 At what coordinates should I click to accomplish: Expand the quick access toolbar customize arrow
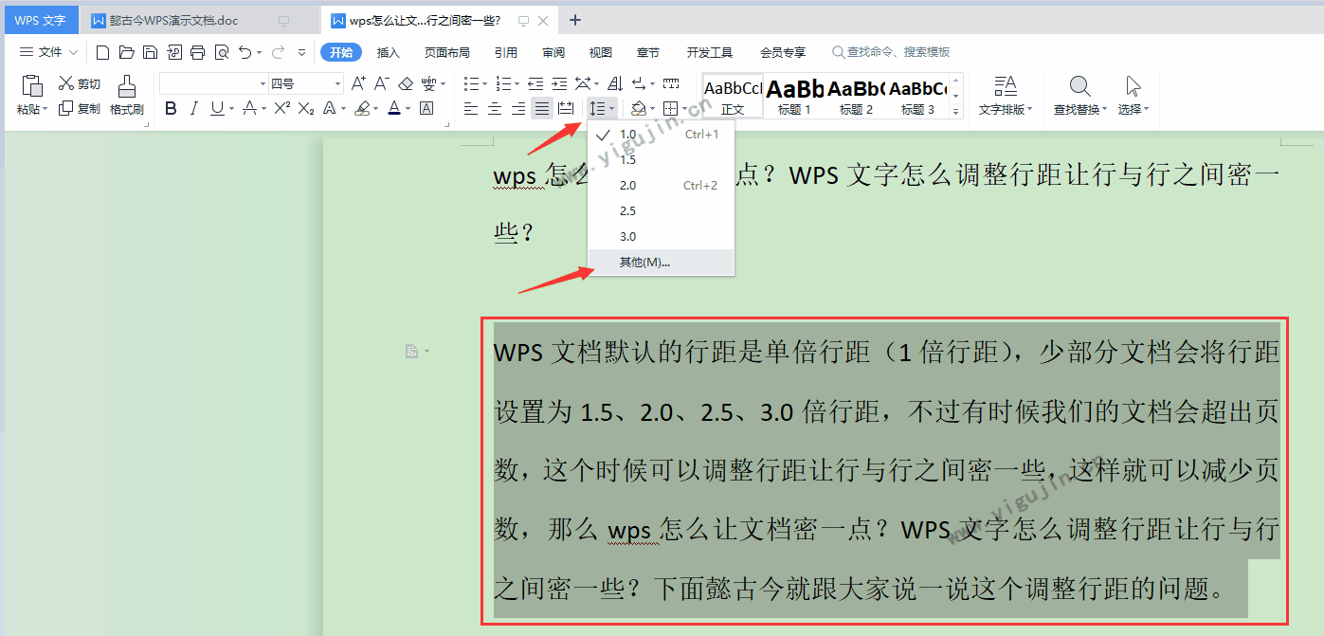302,52
